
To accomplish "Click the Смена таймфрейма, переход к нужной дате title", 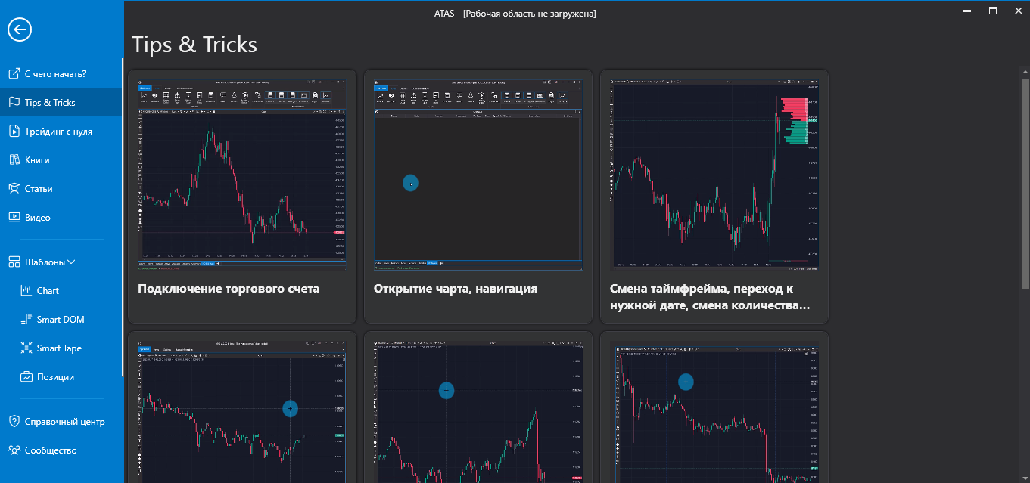I will tap(711, 298).
